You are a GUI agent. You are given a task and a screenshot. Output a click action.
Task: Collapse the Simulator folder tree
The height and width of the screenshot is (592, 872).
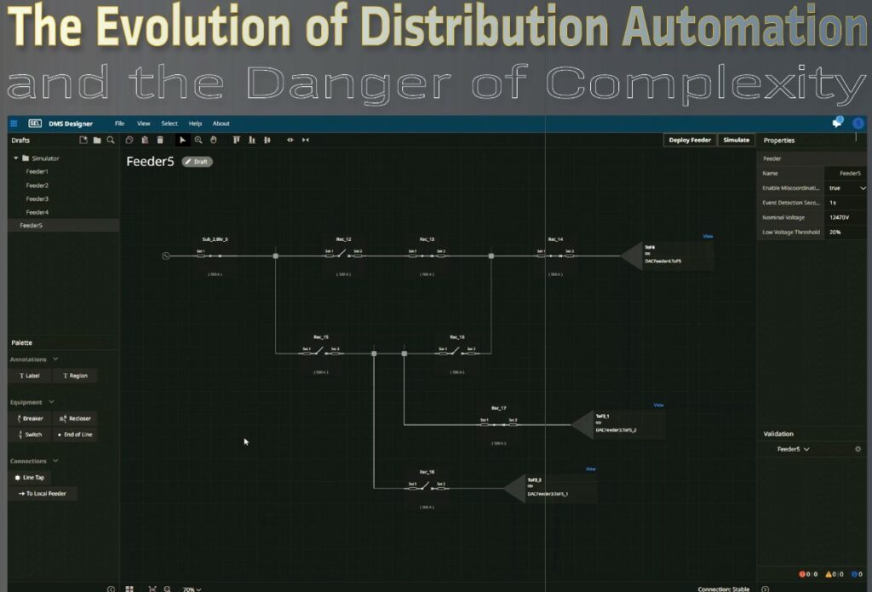tap(16, 158)
